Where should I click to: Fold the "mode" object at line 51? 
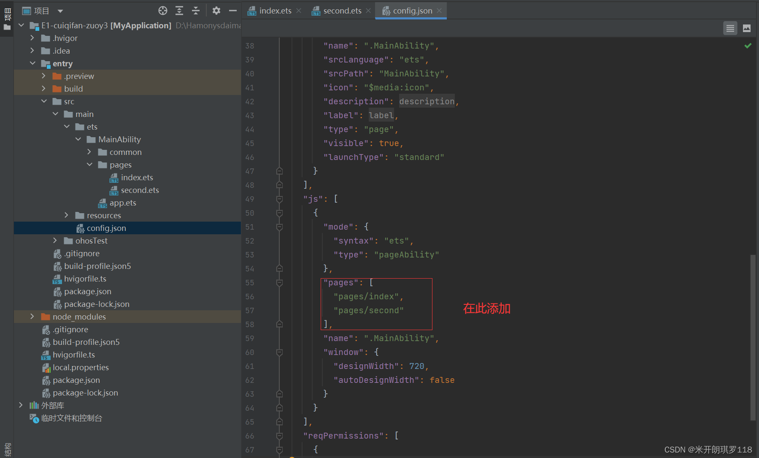click(279, 227)
